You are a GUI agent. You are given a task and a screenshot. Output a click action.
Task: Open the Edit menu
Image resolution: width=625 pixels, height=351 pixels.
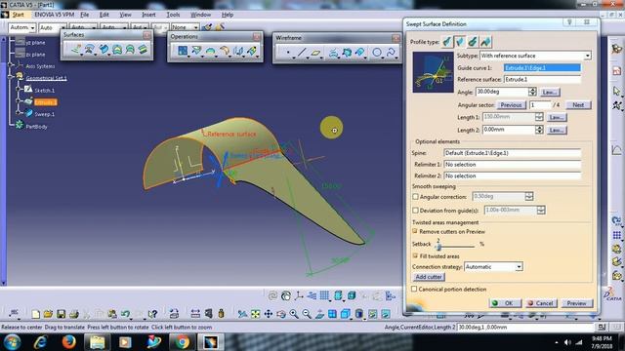click(x=104, y=15)
